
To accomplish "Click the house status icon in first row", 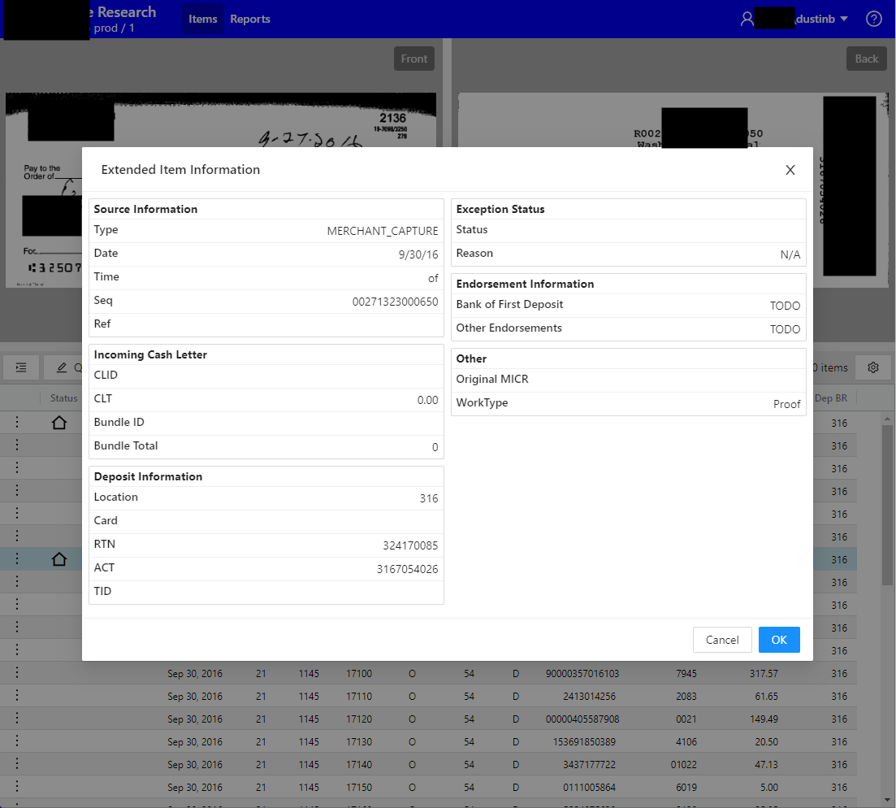I will coord(58,423).
